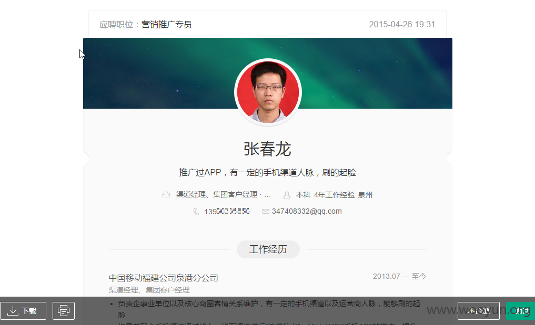Open the candidate's circular profile photo

268,92
